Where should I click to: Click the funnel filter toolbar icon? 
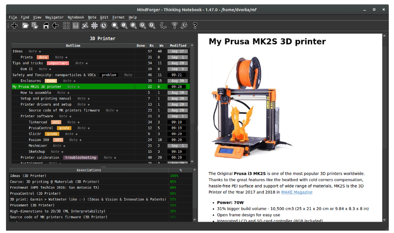click(x=175, y=25)
